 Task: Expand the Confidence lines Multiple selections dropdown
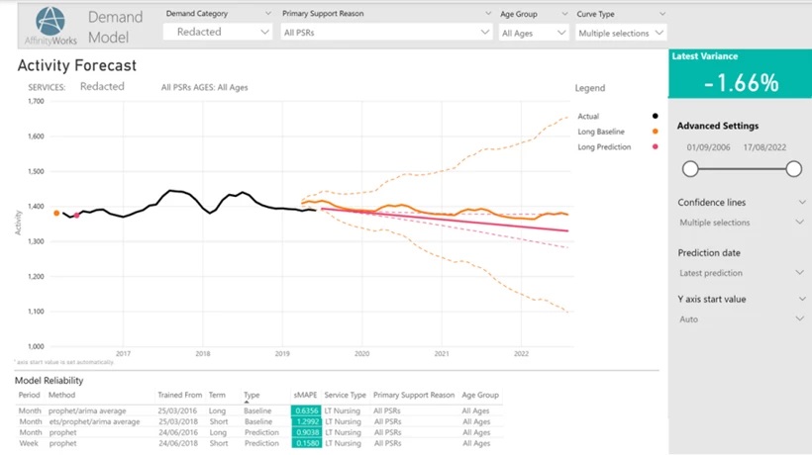point(741,223)
